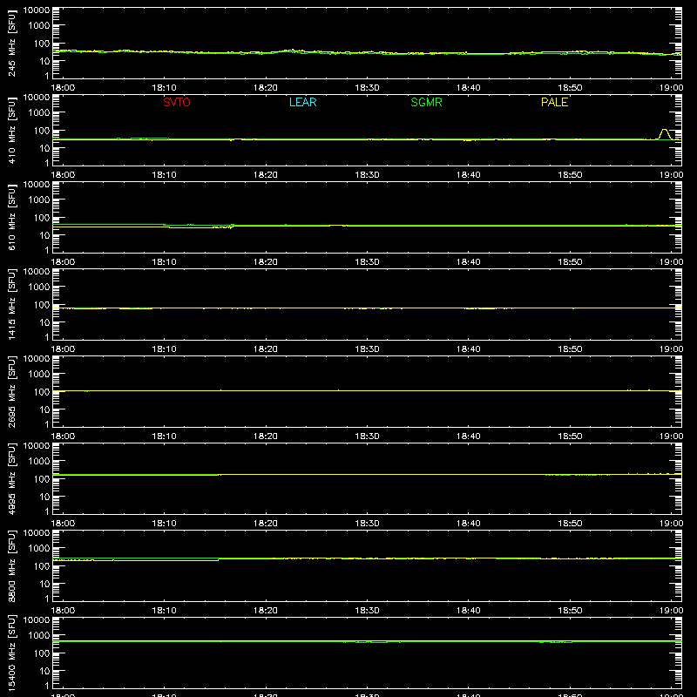Screen dimensions: 697x697
Task: Click the green SGMR station legend label
Action: [426, 102]
